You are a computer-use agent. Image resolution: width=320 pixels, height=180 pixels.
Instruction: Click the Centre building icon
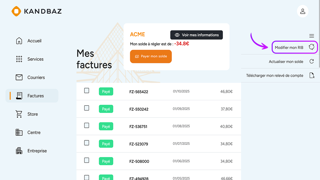pos(19,132)
